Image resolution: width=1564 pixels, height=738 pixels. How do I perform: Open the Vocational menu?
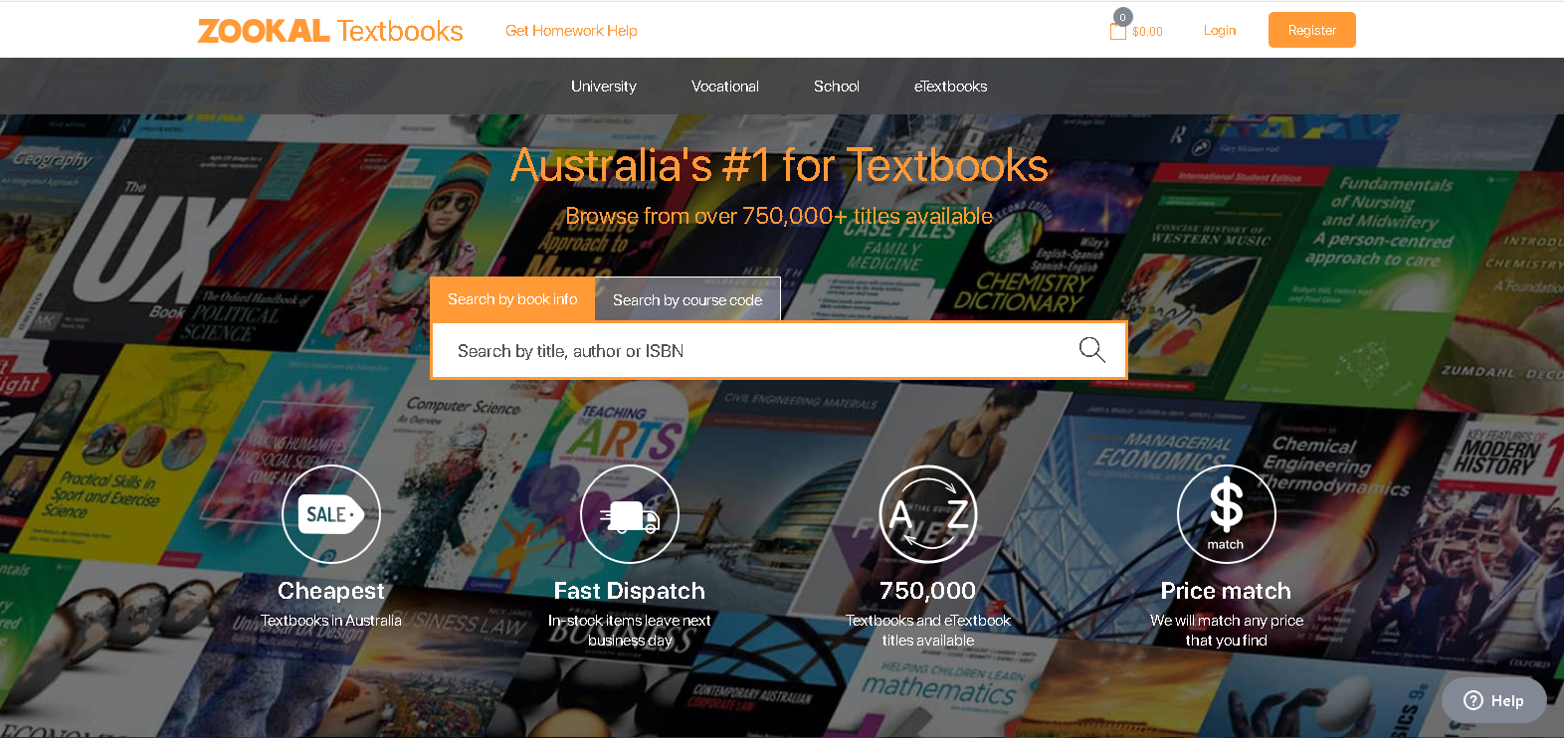coord(725,87)
